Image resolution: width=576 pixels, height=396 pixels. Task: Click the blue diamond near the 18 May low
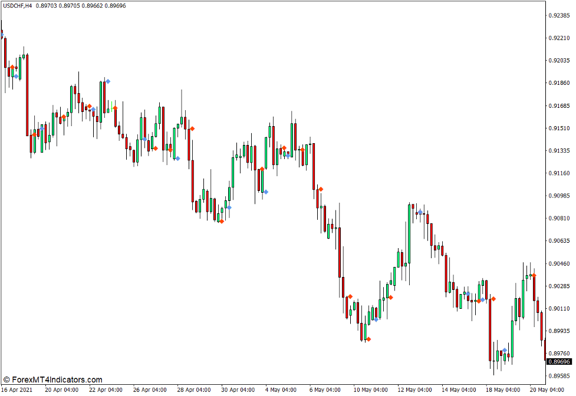click(505, 349)
